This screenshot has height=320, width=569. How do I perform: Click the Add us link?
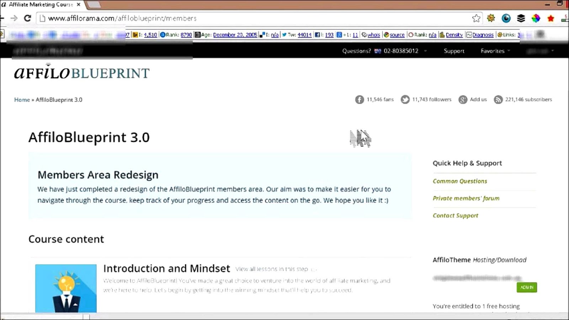point(478,100)
